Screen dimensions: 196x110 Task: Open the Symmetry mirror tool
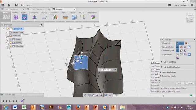tap(35, 17)
